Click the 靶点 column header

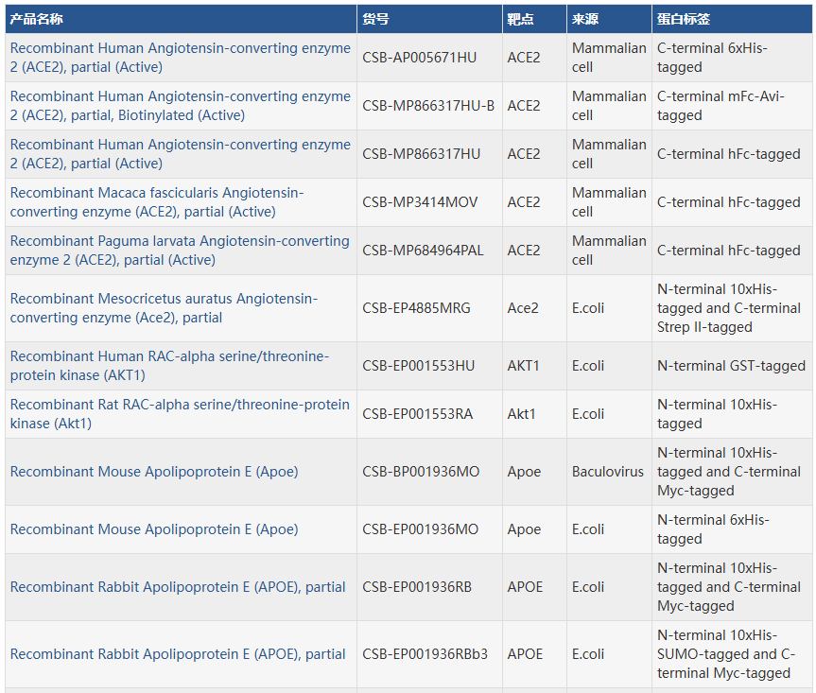click(520, 19)
